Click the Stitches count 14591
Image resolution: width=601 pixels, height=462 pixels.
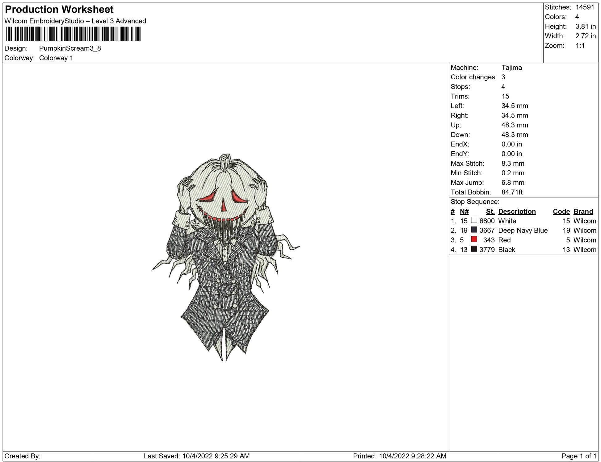[585, 7]
